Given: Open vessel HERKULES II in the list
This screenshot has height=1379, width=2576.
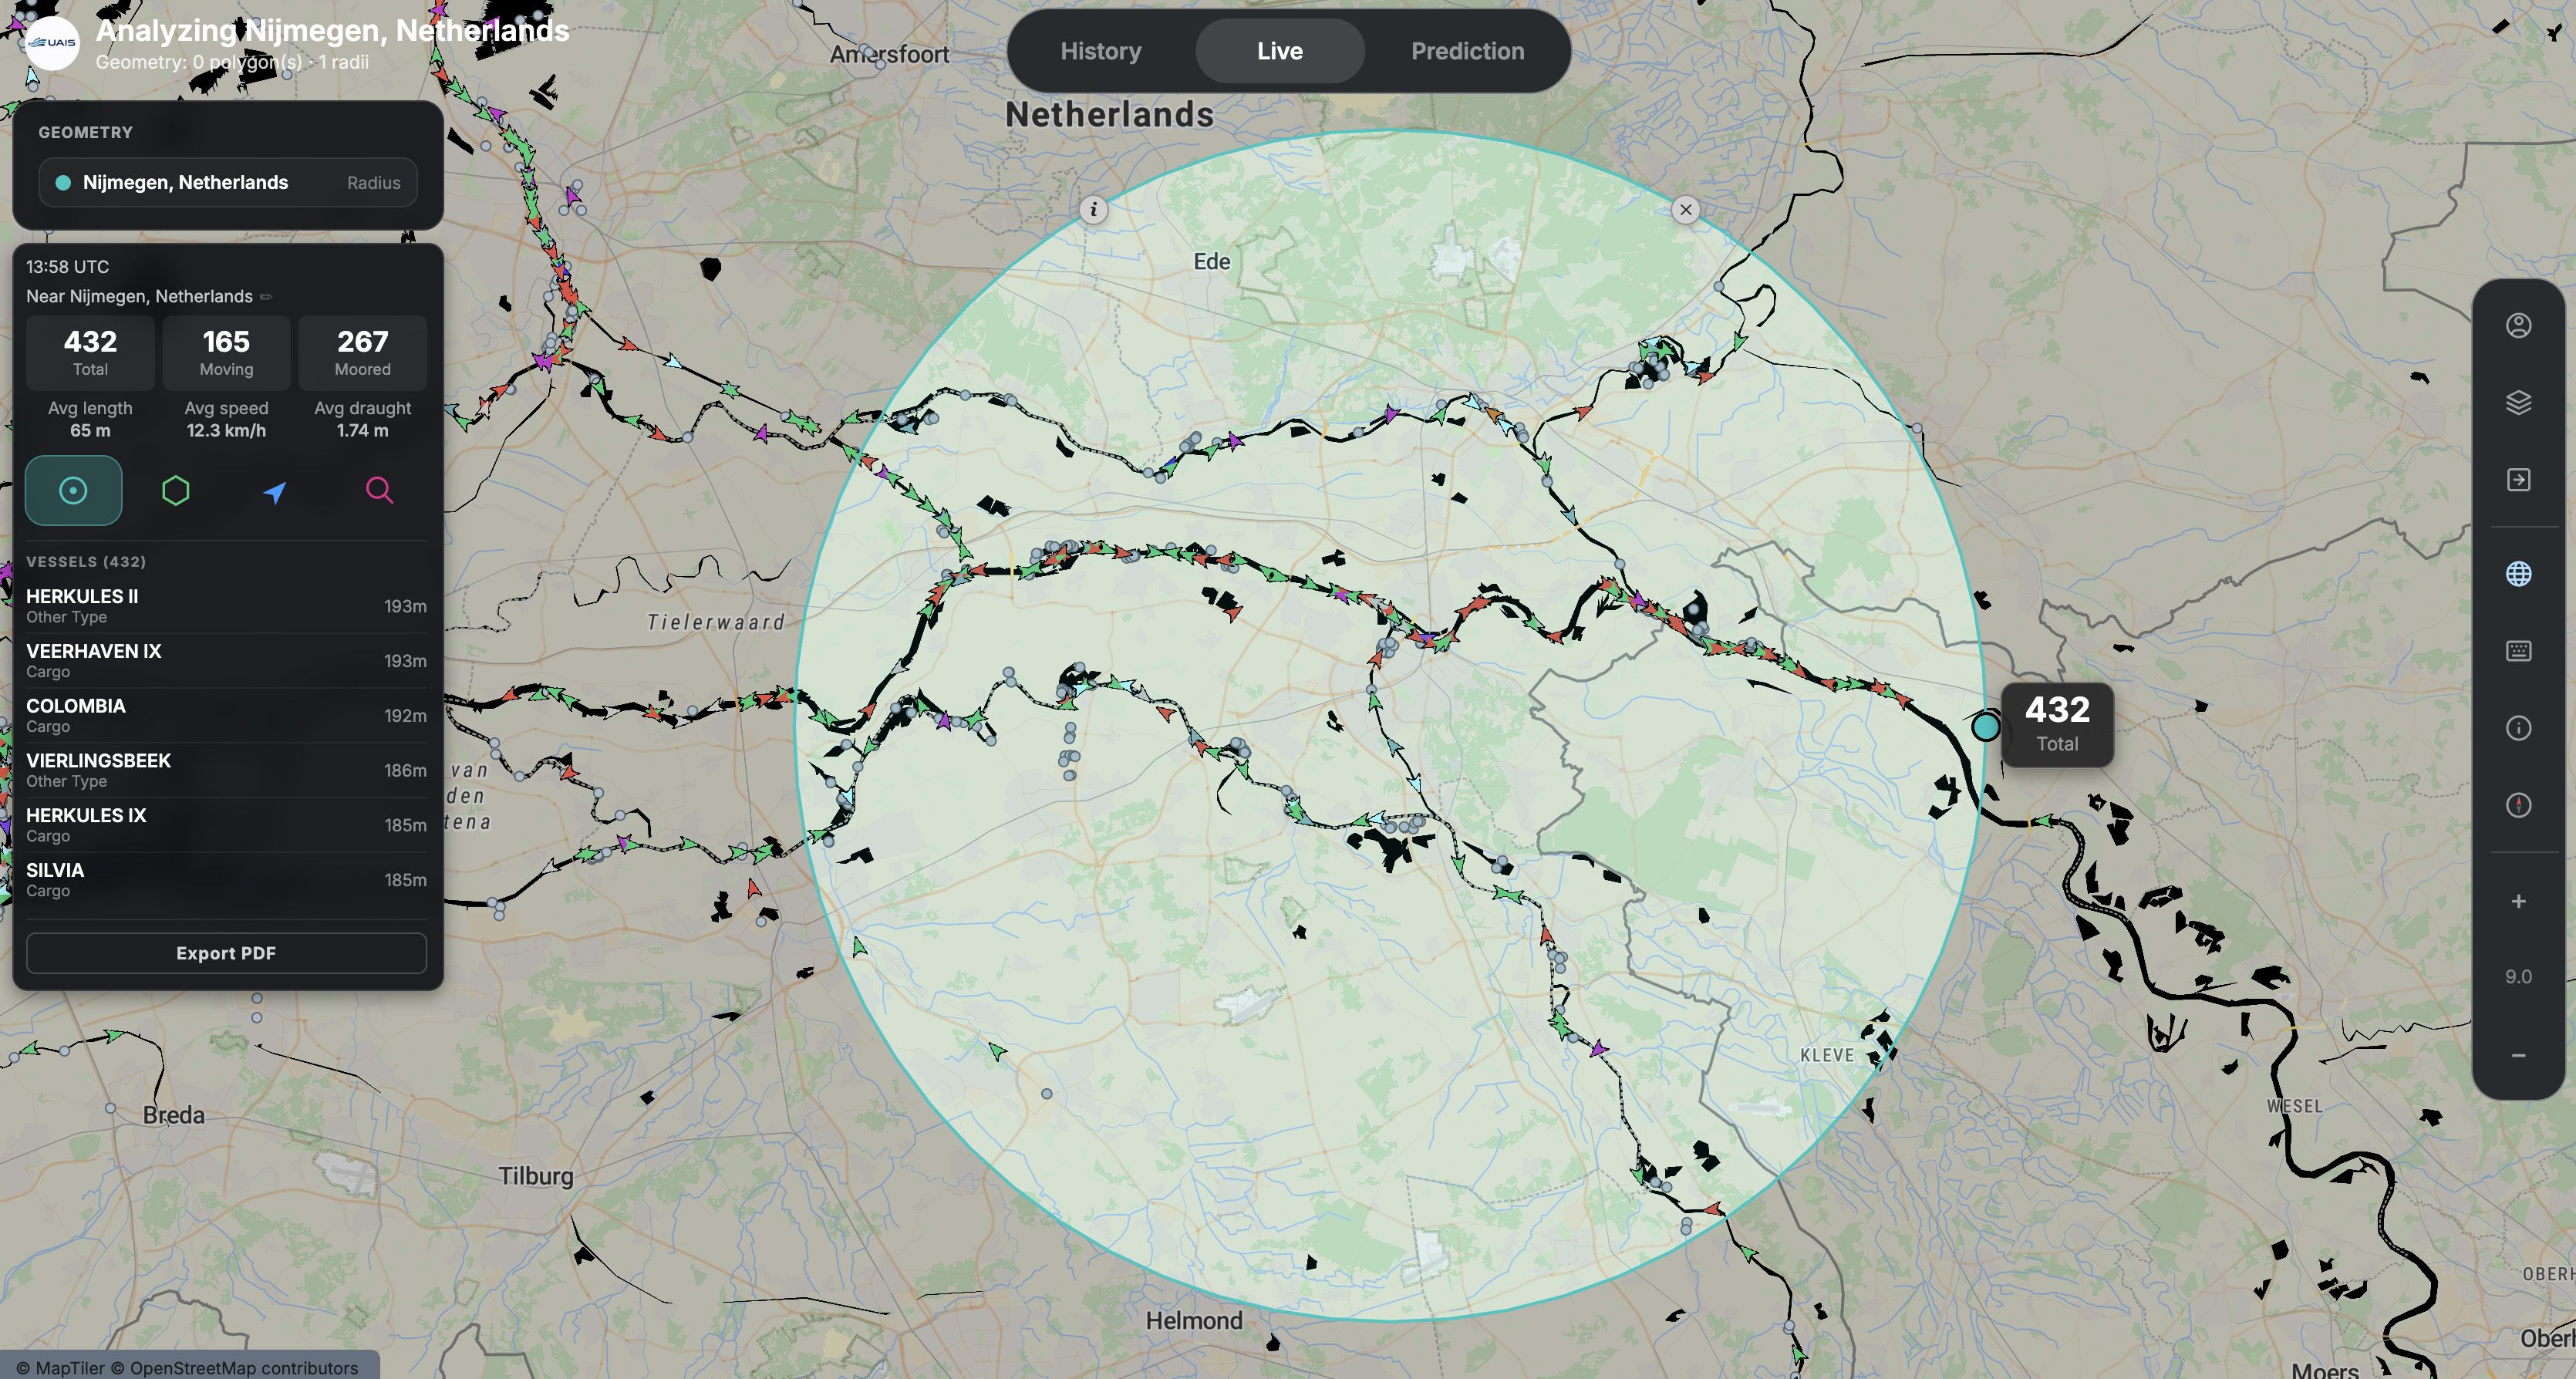Looking at the screenshot, I should pos(226,606).
